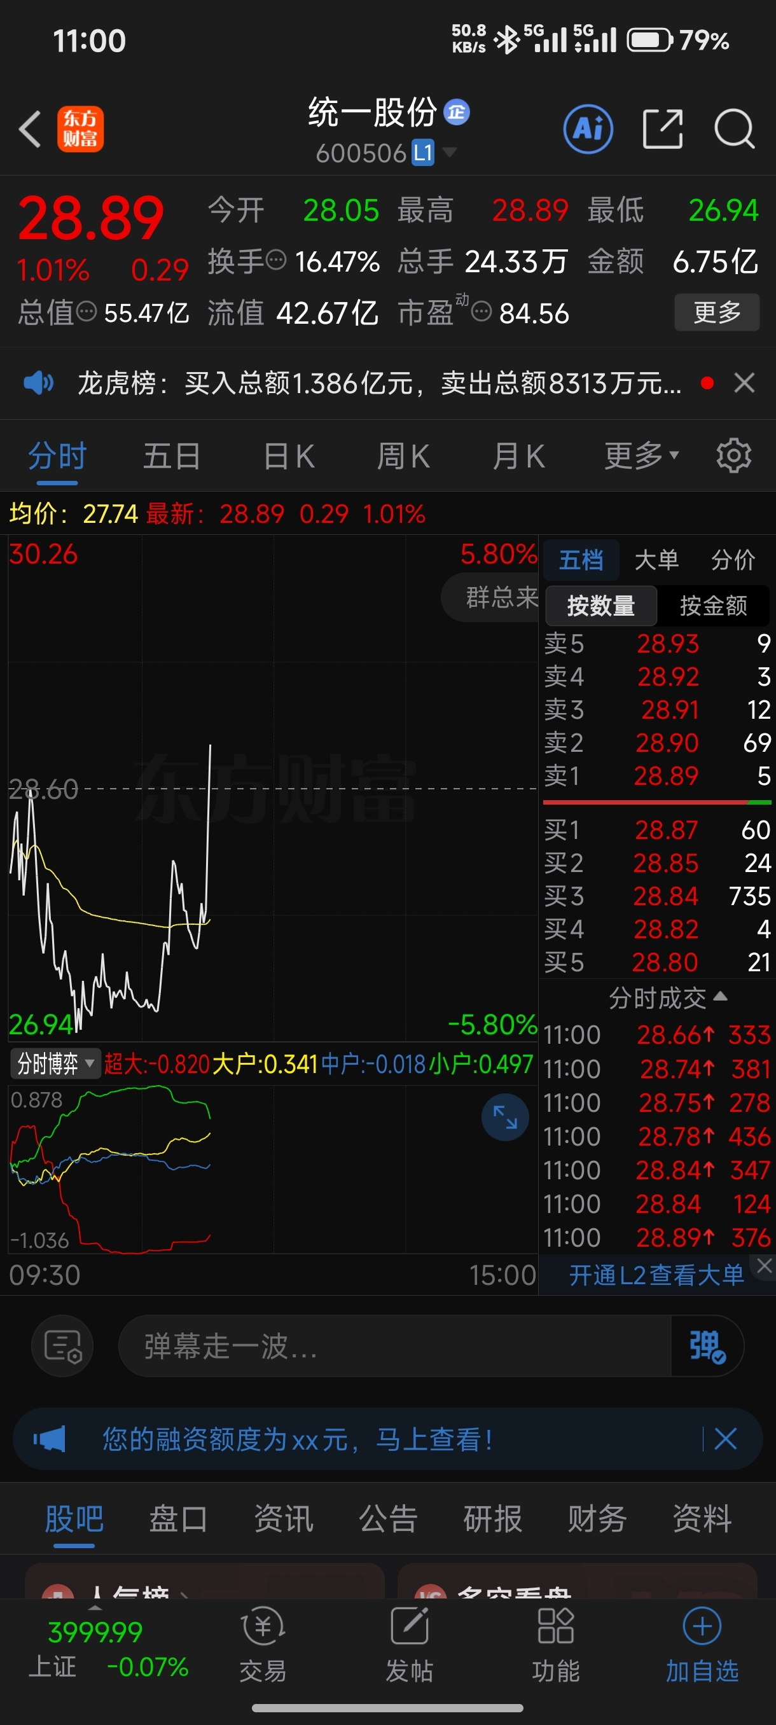
Task: Switch to 股吧 section tab
Action: point(74,1518)
